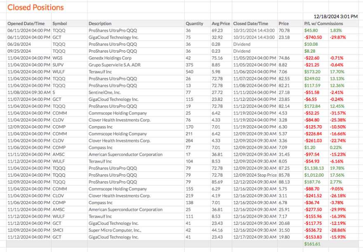Image resolution: width=363 pixels, height=252 pixels.
Task: Select the P/L w/ Commissions header
Action: click(x=323, y=23)
